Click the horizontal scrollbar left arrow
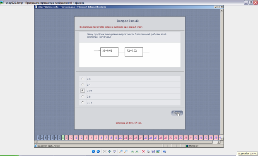 point(36,142)
